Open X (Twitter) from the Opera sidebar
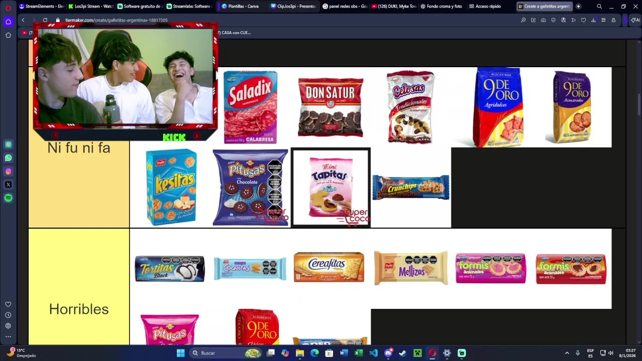 click(x=8, y=185)
